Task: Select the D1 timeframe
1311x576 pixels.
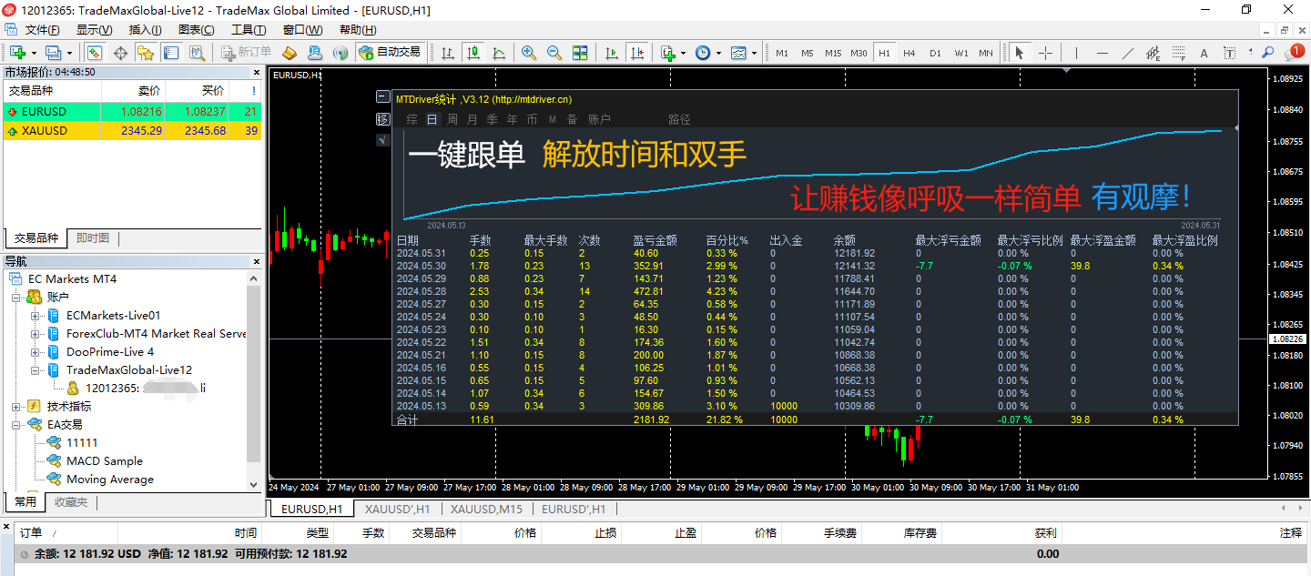Action: coord(935,53)
